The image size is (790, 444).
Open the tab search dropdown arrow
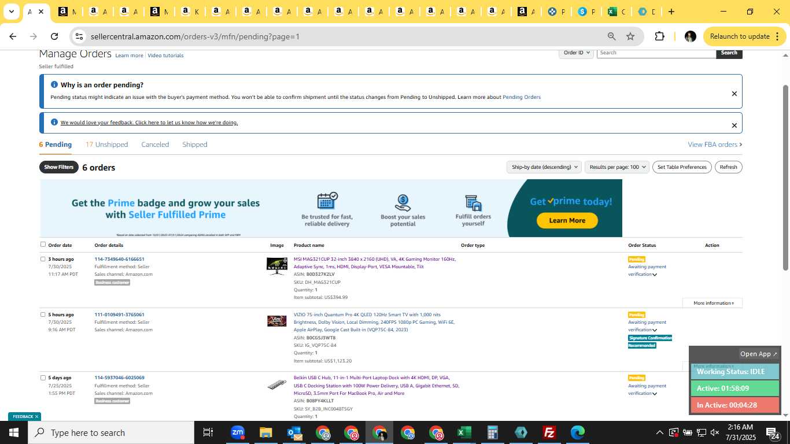(x=11, y=12)
